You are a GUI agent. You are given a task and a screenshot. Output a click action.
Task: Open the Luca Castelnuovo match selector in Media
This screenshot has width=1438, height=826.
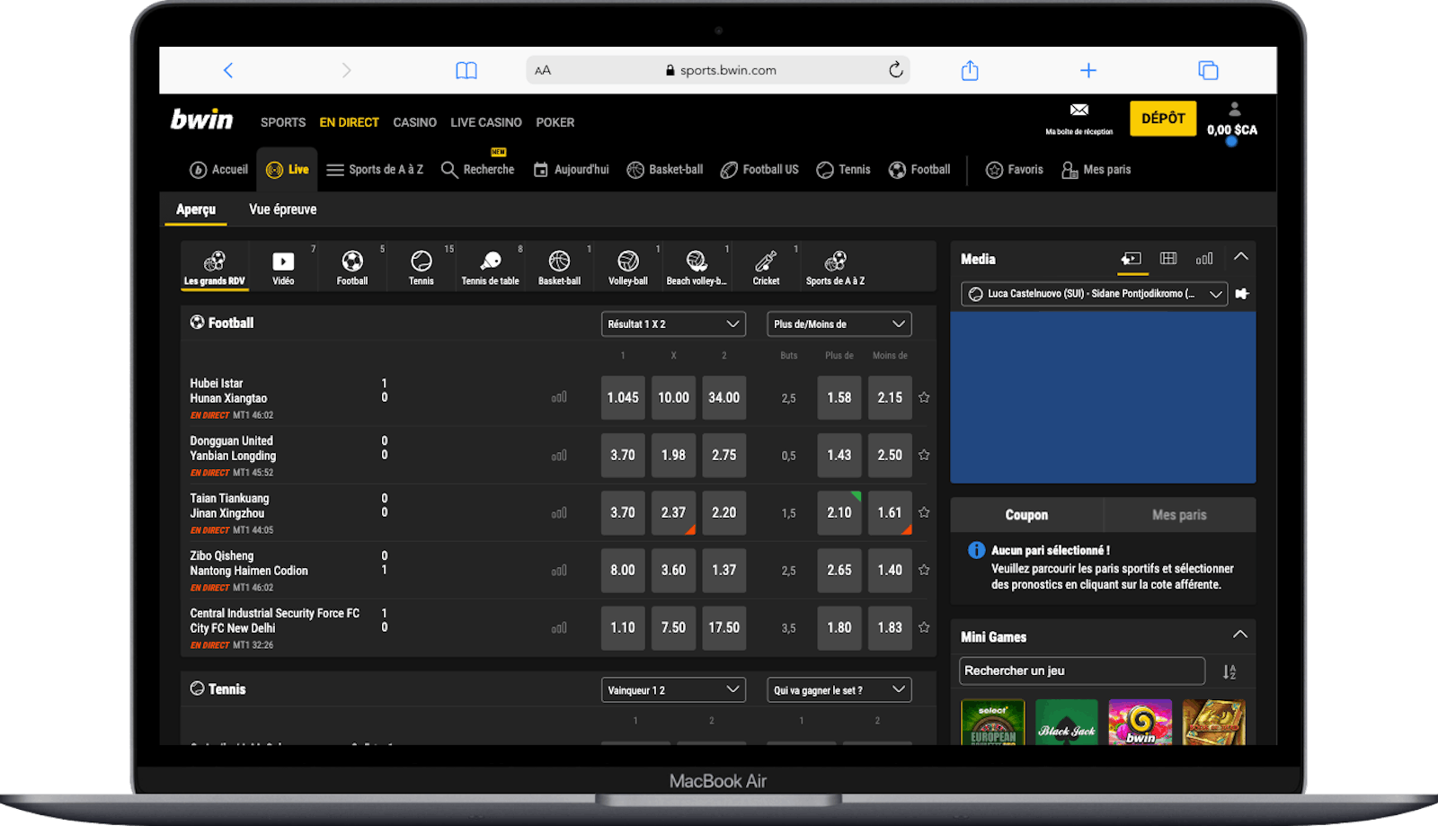coord(1092,294)
